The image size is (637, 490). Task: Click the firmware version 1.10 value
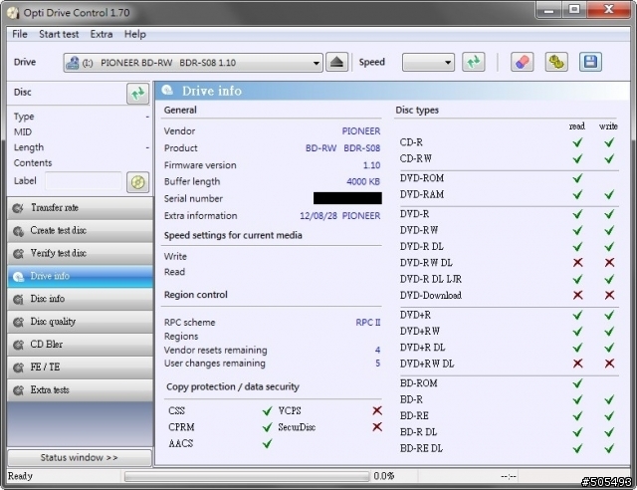pos(371,165)
